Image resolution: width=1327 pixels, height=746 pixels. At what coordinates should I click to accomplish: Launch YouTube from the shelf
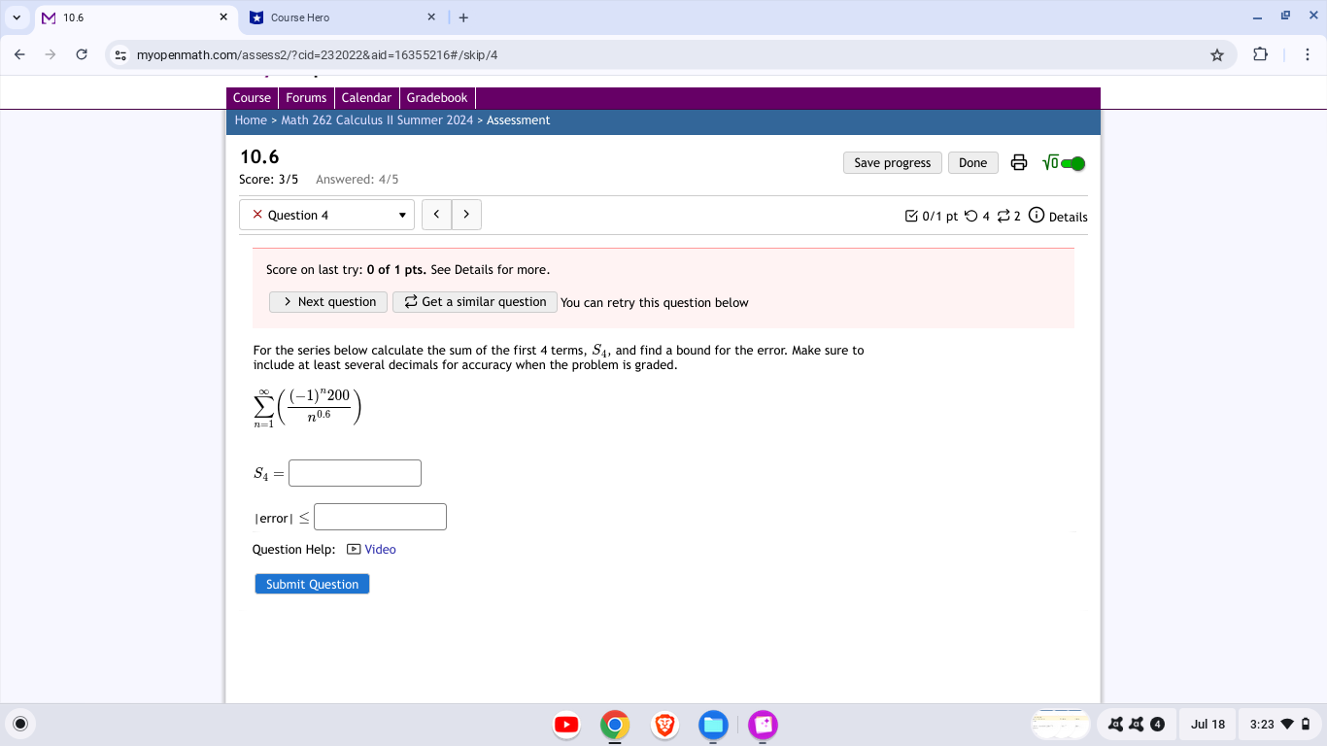(x=566, y=725)
